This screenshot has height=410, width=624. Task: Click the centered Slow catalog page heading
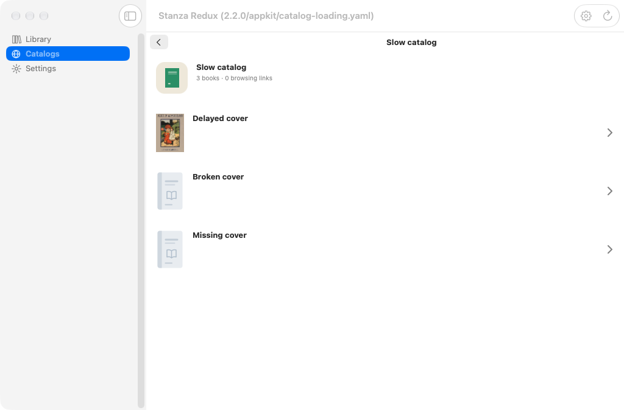[411, 43]
